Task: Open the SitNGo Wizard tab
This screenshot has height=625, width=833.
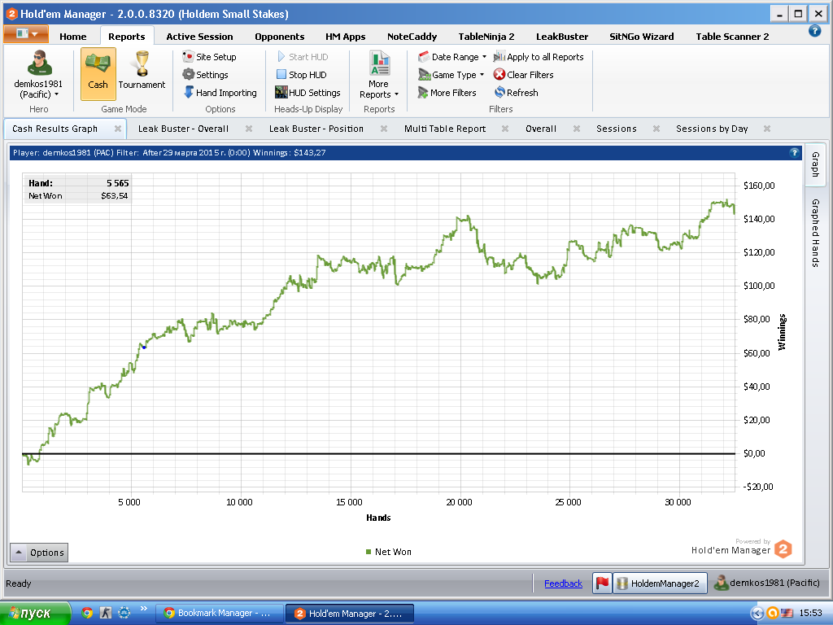Action: pyautogui.click(x=641, y=37)
